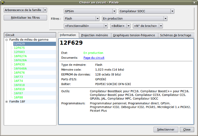Open the GPSim filter dropdown
The height and width of the screenshot is (136, 198).
[90, 11]
